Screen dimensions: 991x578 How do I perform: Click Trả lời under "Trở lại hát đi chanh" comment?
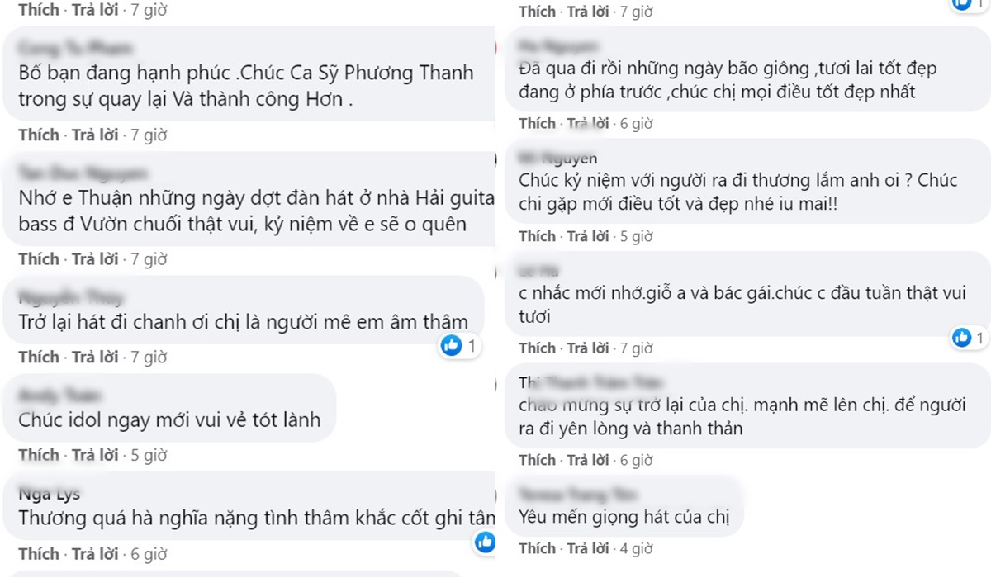pos(95,358)
